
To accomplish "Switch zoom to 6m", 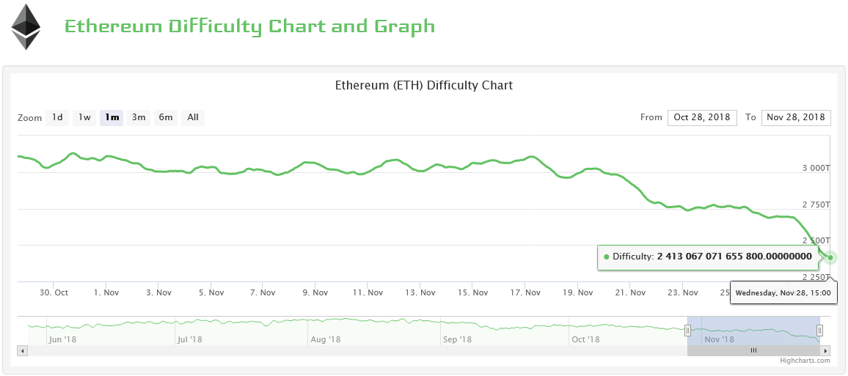I will [166, 117].
